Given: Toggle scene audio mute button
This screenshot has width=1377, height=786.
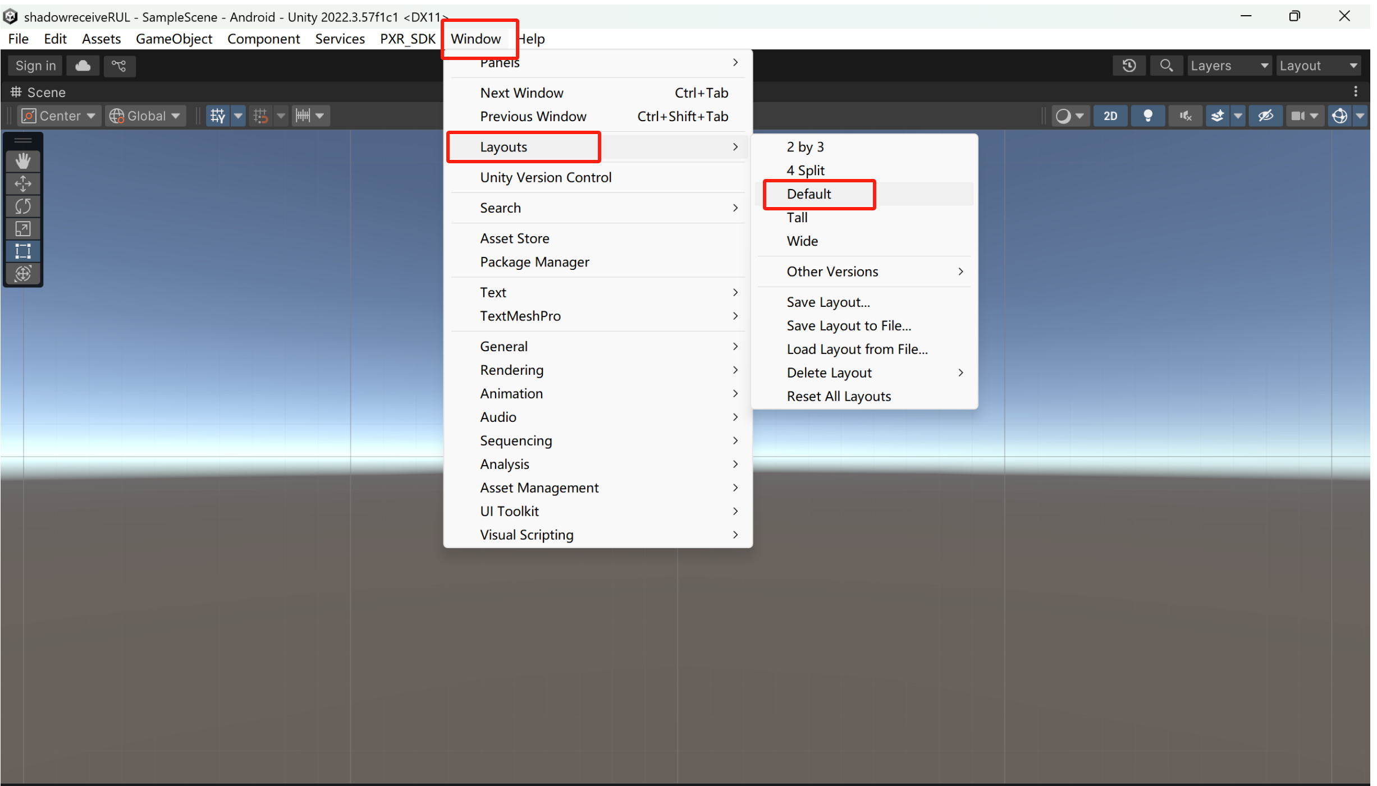Looking at the screenshot, I should (x=1185, y=116).
